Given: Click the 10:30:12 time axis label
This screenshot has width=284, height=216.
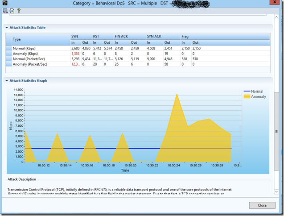Looking at the screenshot, I should pyautogui.click(x=44, y=166).
